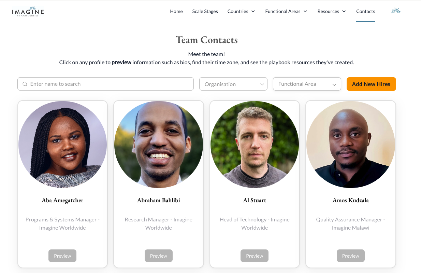Click Aba Amegatcher's profile photo
The width and height of the screenshot is (421, 273).
(x=62, y=145)
